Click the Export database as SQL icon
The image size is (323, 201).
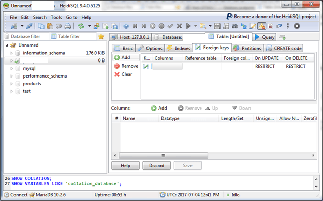click(x=106, y=26)
